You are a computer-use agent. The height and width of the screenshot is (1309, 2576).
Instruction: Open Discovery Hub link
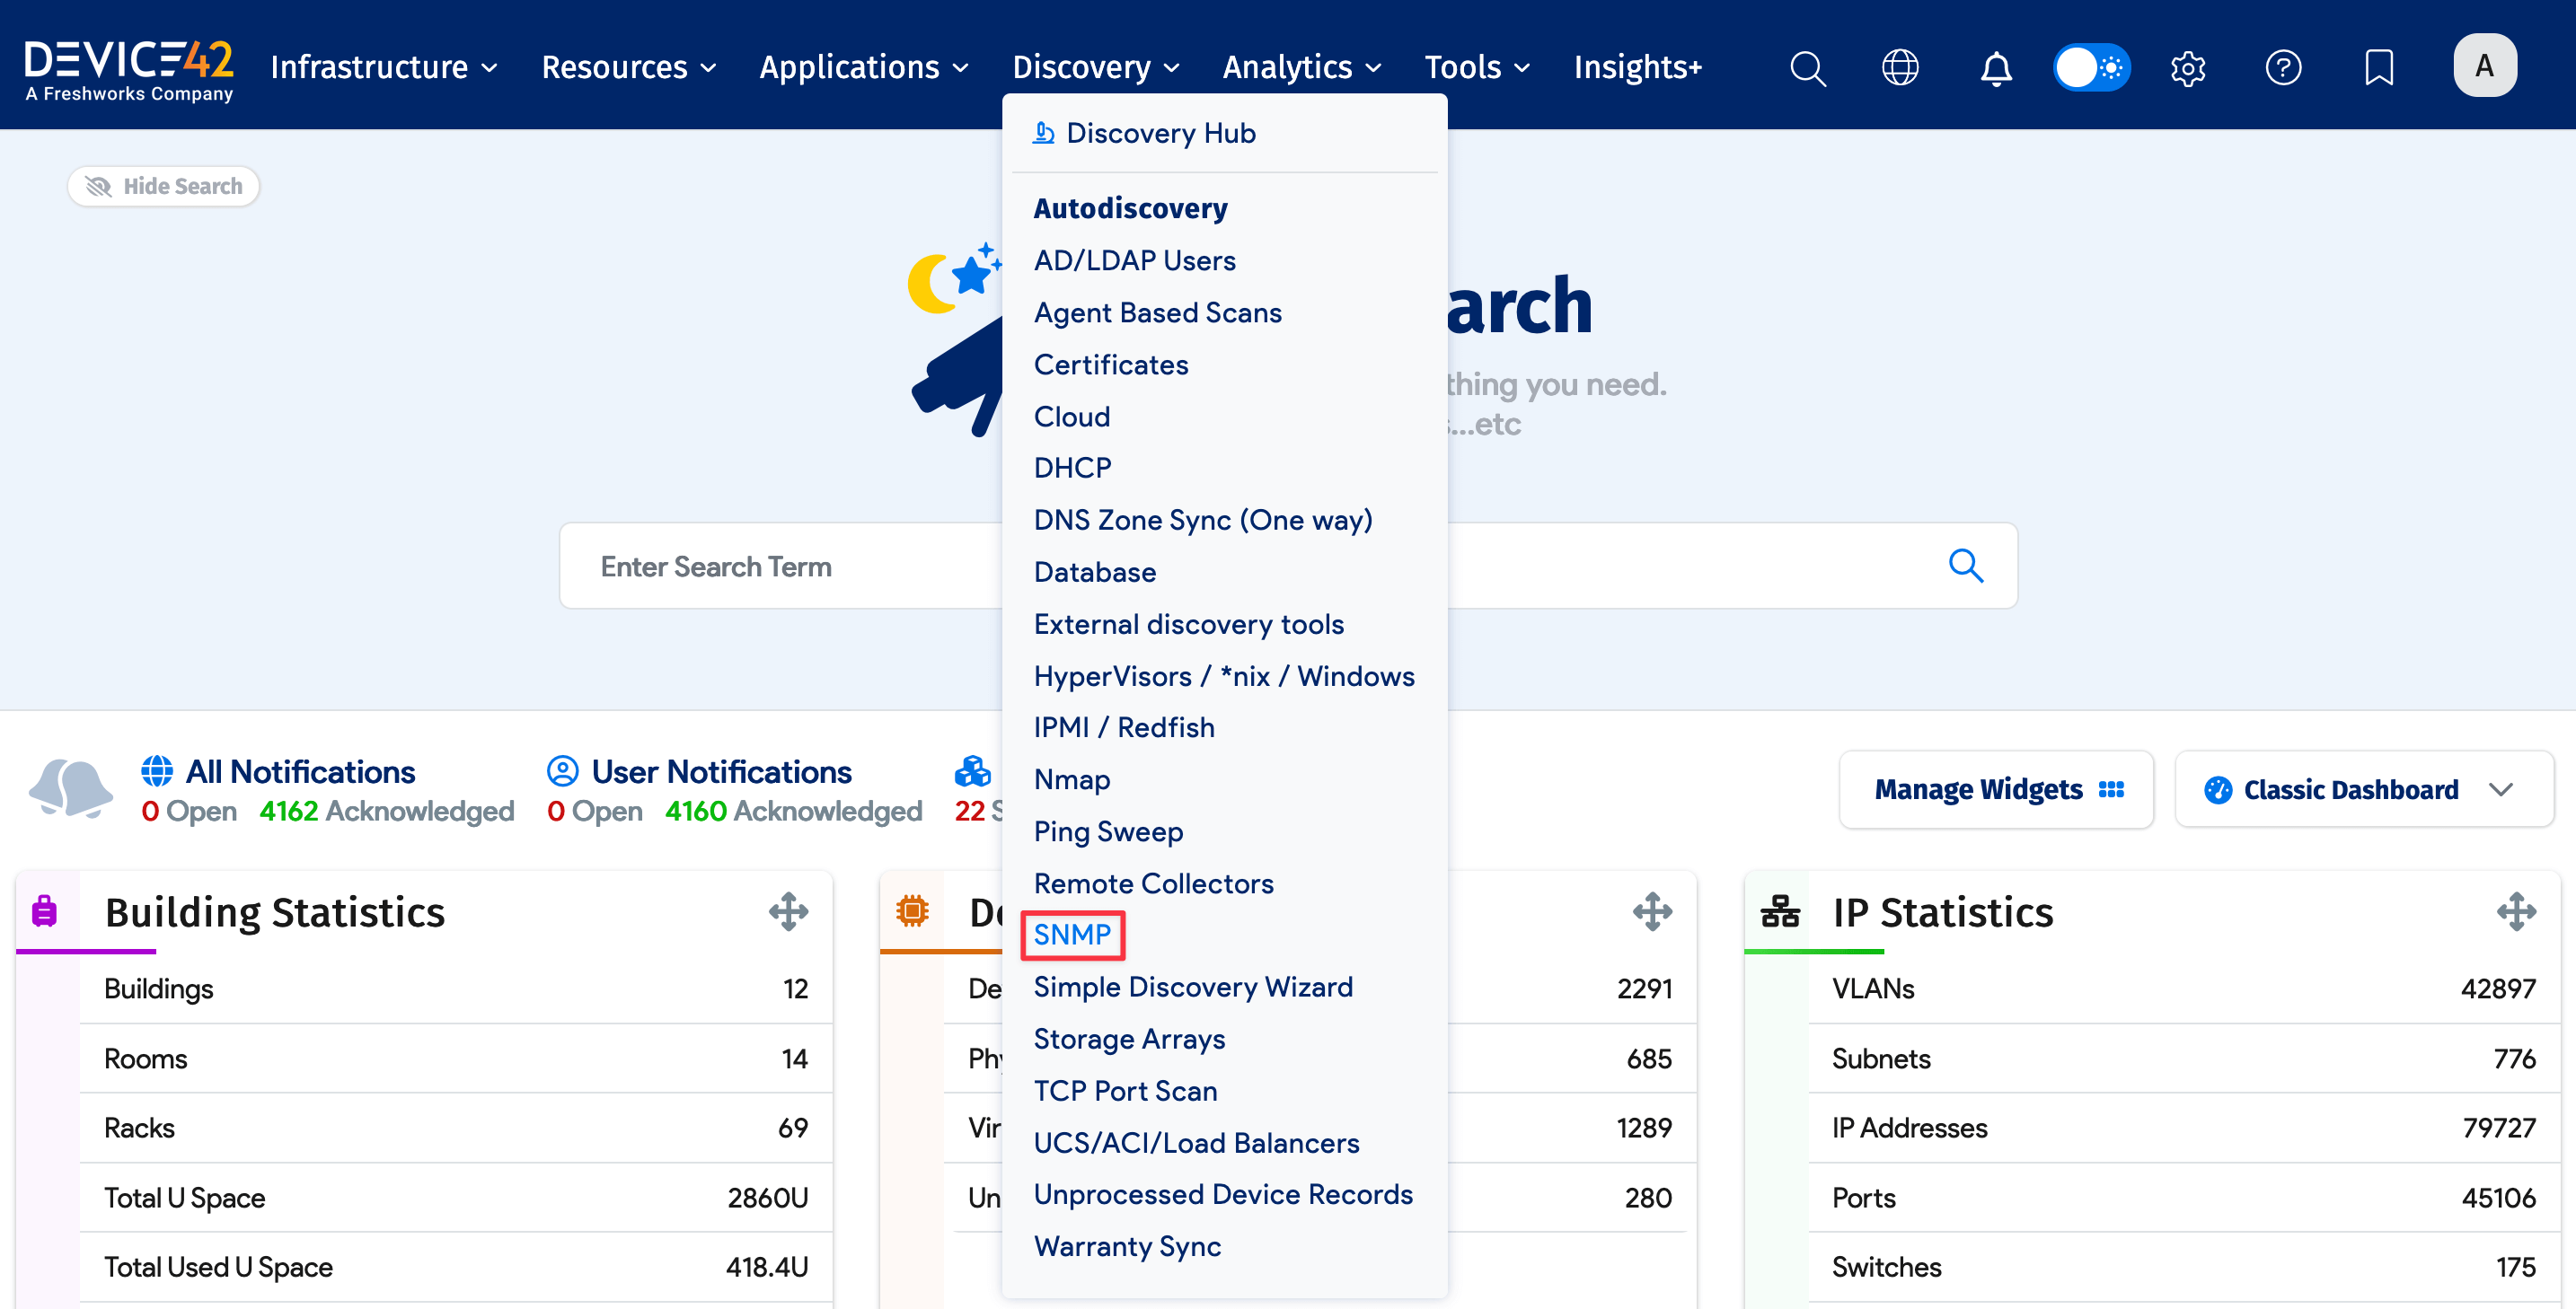pos(1160,133)
